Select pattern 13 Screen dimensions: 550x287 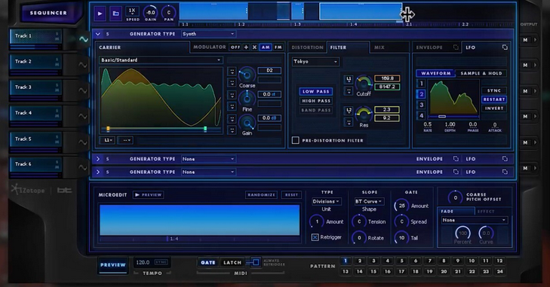point(346,271)
